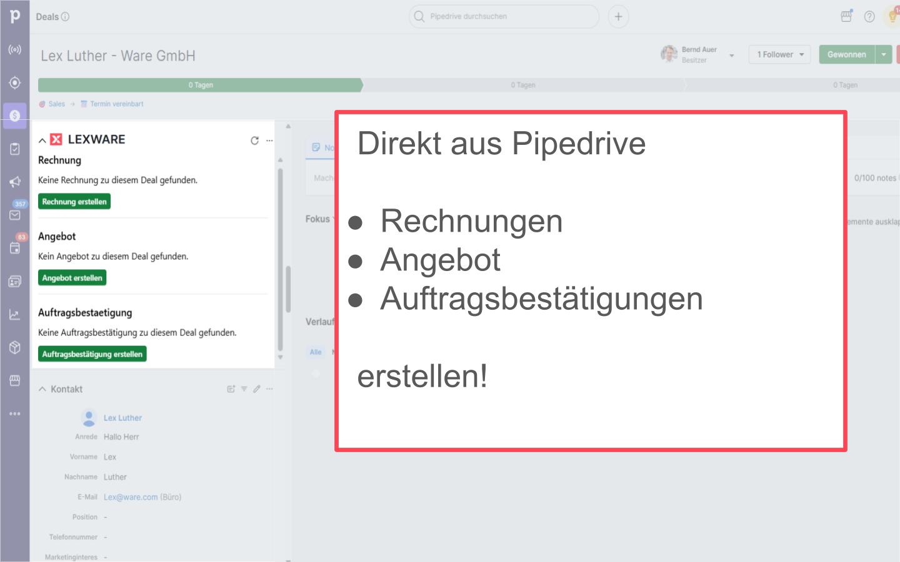Open the Insights chart icon
This screenshot has height=562, width=900.
[14, 314]
